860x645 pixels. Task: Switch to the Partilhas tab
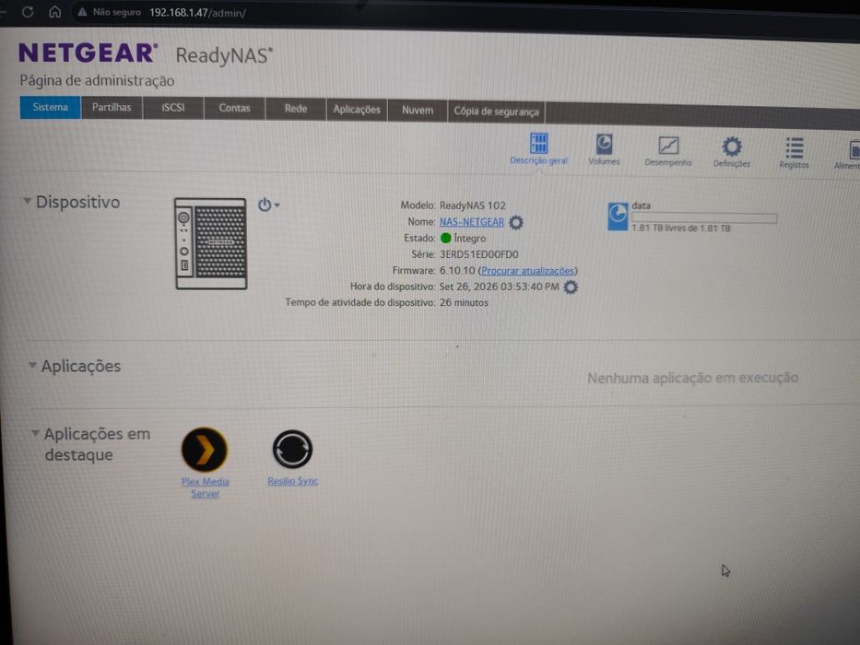click(112, 108)
